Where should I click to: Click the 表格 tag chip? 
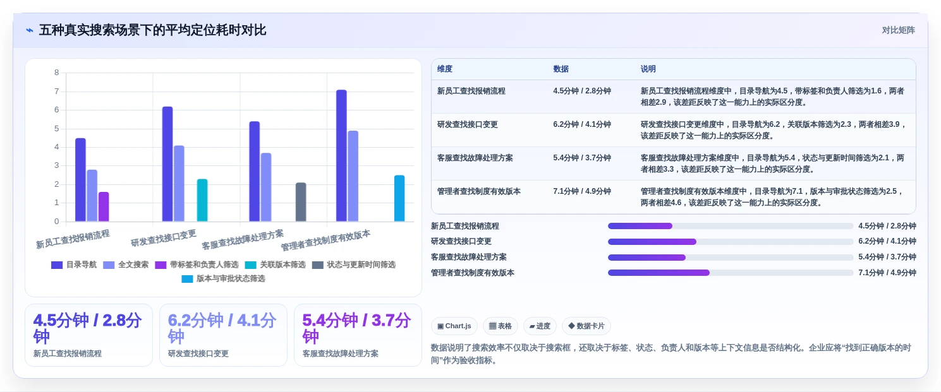tap(501, 326)
